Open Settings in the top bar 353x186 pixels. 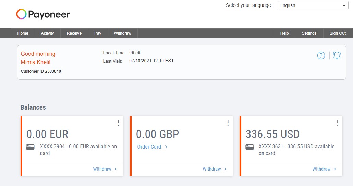pos(309,33)
